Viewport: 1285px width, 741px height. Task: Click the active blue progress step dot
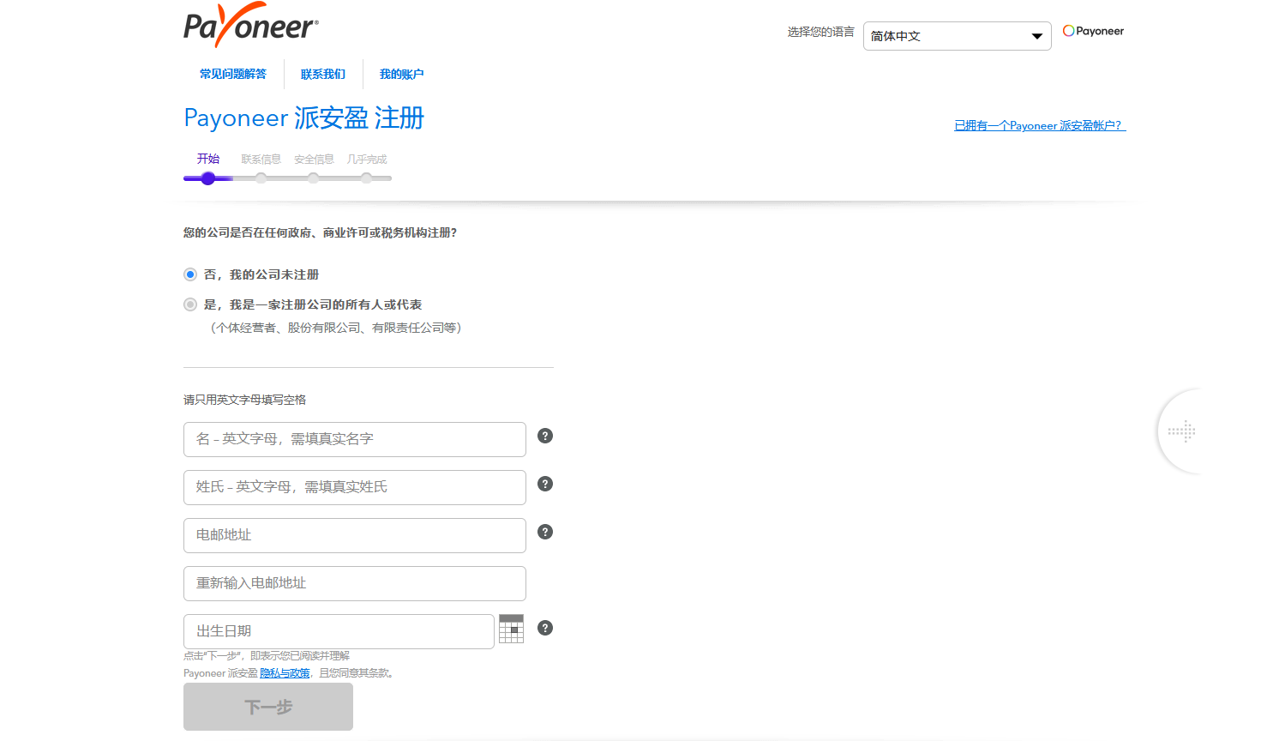[x=208, y=178]
